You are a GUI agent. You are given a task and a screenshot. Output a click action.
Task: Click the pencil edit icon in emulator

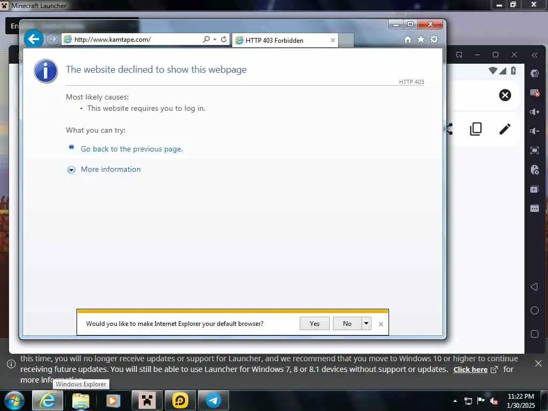[505, 129]
